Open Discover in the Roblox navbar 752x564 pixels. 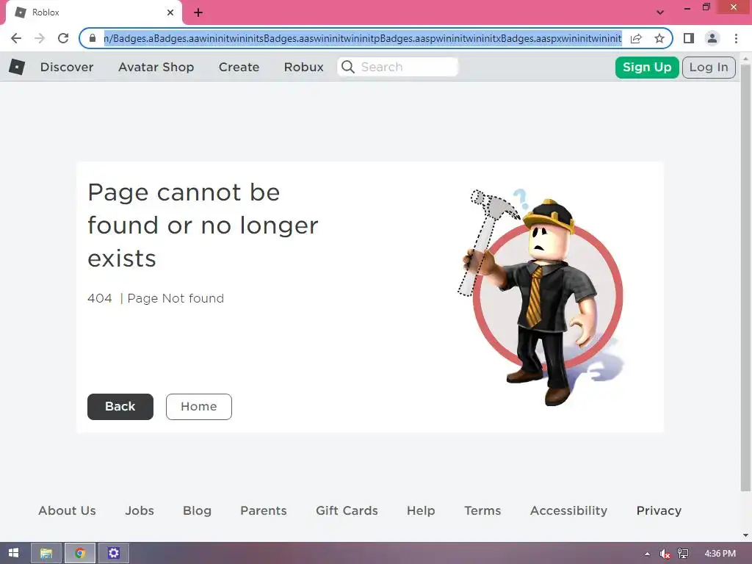tap(67, 67)
